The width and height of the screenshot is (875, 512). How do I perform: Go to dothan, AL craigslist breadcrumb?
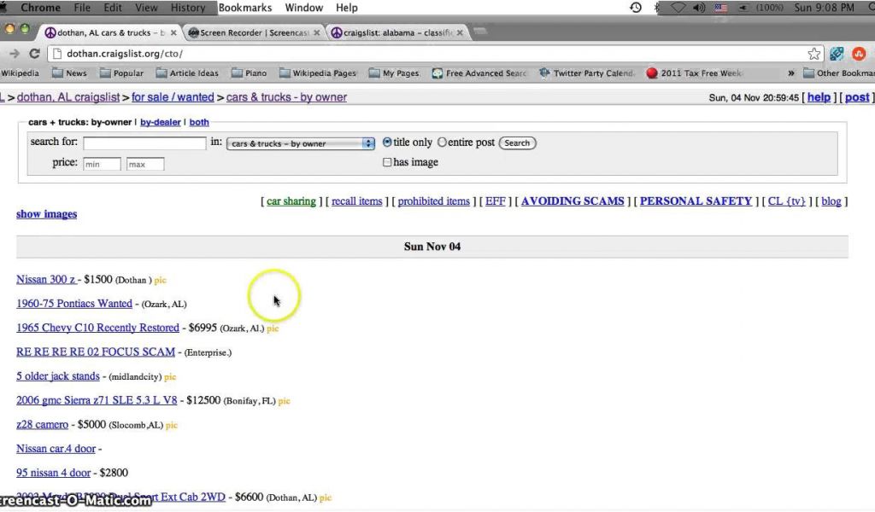pos(68,97)
